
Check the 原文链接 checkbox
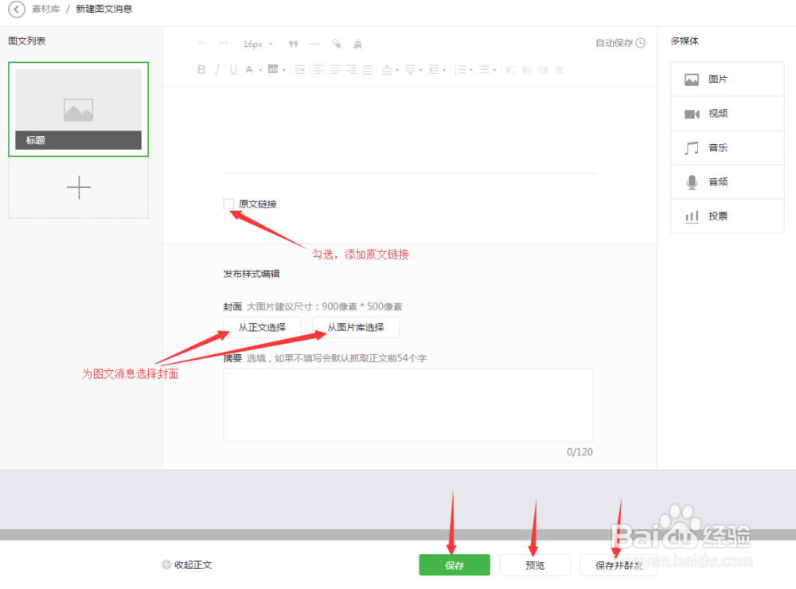[228, 204]
